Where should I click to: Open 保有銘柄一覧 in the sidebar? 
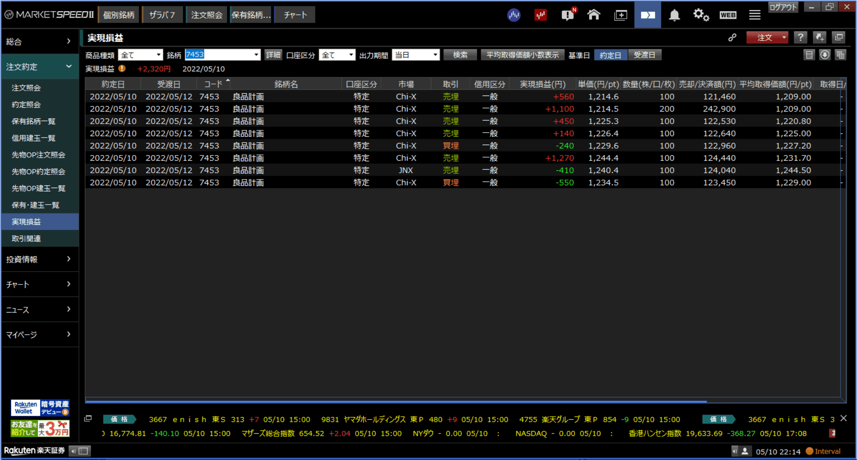point(39,121)
